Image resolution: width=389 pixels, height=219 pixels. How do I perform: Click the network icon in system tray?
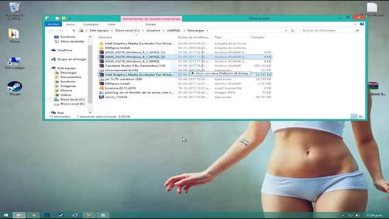[350, 215]
